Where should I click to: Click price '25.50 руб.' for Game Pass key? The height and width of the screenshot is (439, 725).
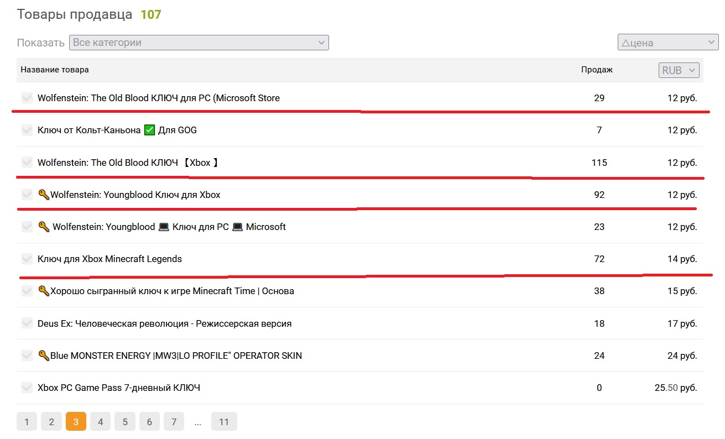[676, 388]
